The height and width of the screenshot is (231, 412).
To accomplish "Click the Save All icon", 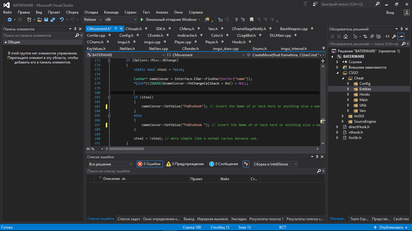I will [52, 20].
